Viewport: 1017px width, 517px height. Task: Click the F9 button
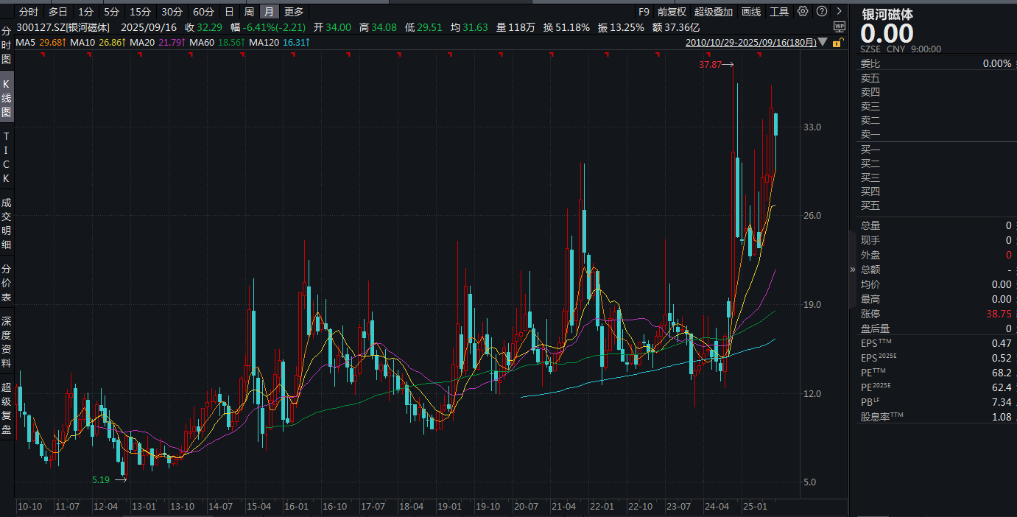(644, 12)
